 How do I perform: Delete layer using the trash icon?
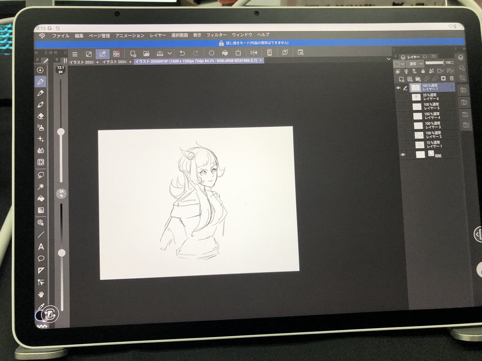pyautogui.click(x=451, y=78)
